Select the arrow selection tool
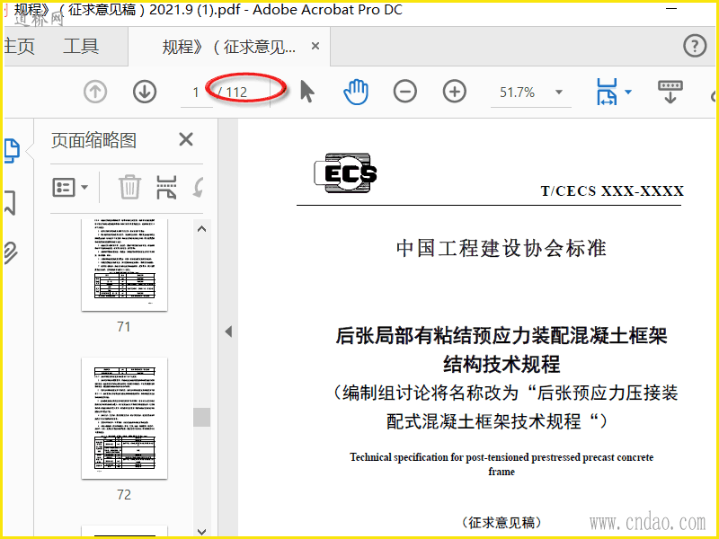Screen dimensions: 719x539 click(307, 92)
